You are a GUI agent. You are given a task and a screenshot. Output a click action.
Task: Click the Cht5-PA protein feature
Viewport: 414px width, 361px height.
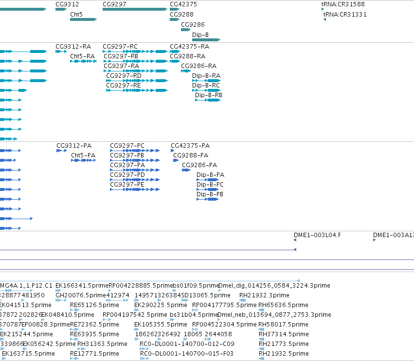click(x=84, y=160)
